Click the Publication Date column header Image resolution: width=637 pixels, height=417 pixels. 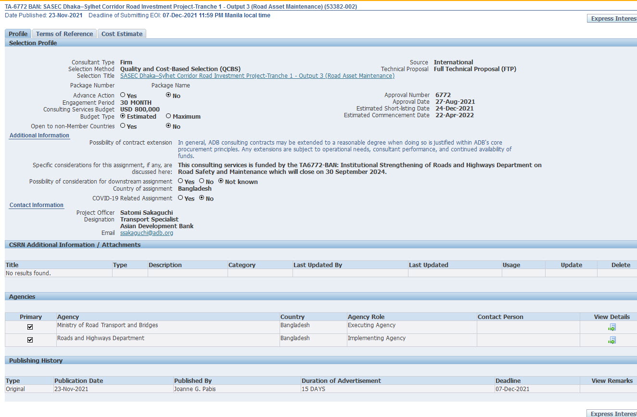click(x=78, y=381)
